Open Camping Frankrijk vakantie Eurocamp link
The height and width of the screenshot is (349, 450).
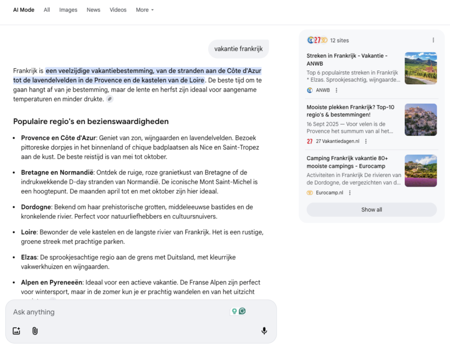pyautogui.click(x=347, y=162)
